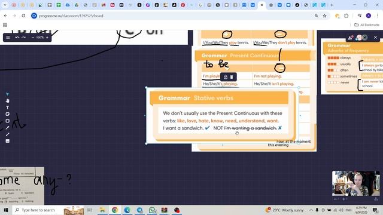This screenshot has height=215, width=383.
Task: Lock the selected Stative verbs image
Action: tap(226, 77)
